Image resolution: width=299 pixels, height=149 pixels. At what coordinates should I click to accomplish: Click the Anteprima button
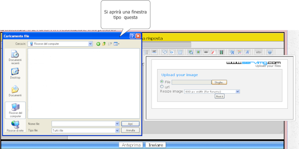(131, 145)
